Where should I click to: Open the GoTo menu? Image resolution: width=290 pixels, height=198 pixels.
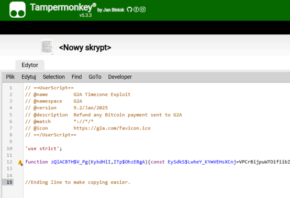(x=95, y=77)
